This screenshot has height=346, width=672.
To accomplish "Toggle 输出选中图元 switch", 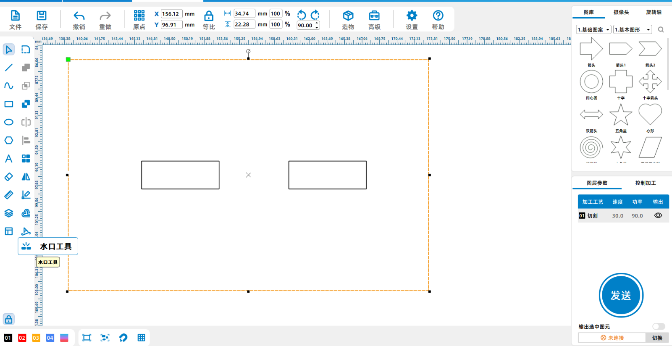I will click(x=658, y=327).
